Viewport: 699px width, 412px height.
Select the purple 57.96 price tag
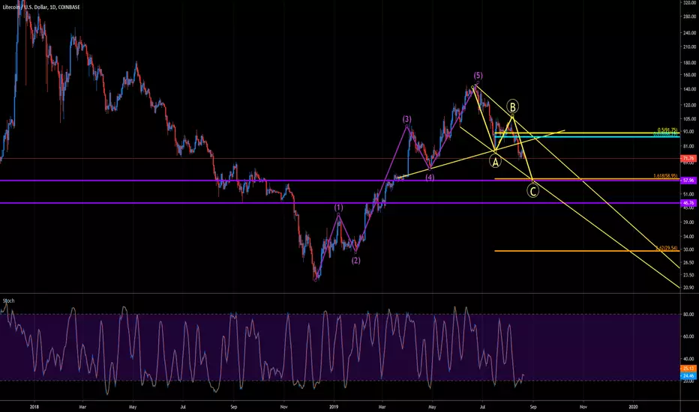pyautogui.click(x=688, y=181)
